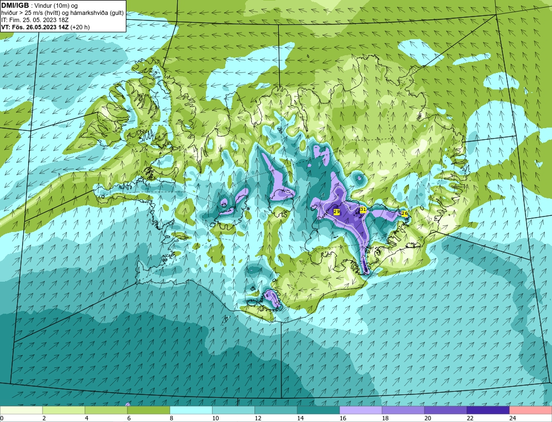Click the scale value 18
The image size is (552, 422).
click(x=385, y=418)
